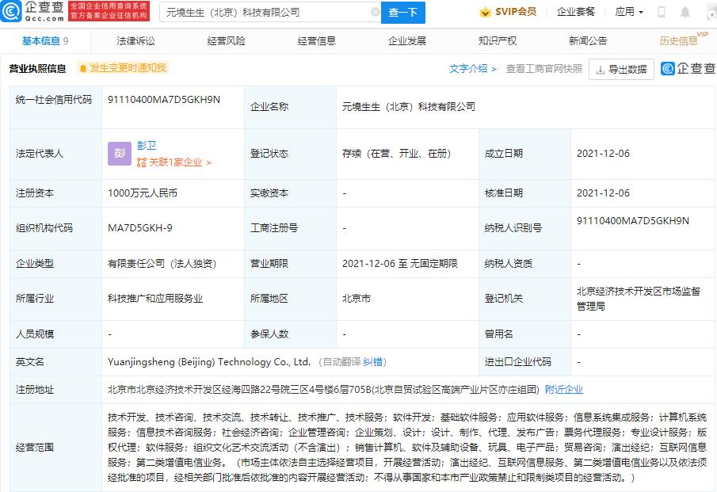Click the notification bell icon at top right

(x=685, y=11)
